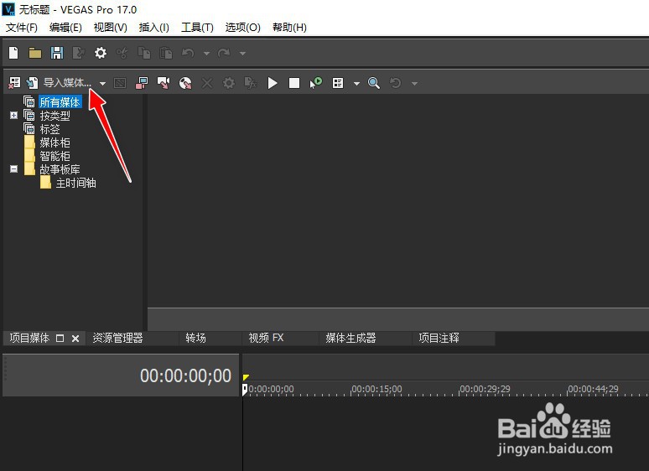Viewport: 649px width, 471px height.
Task: Open the Import Media dropdown arrow
Action: point(102,84)
